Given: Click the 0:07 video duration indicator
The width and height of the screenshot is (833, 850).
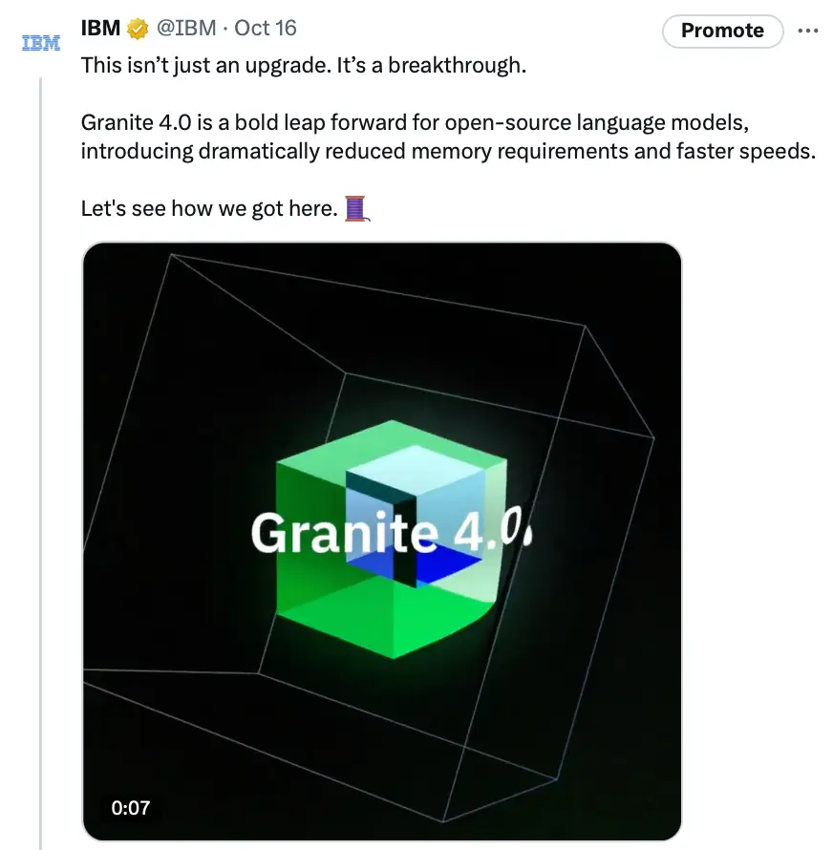Looking at the screenshot, I should pos(131,809).
